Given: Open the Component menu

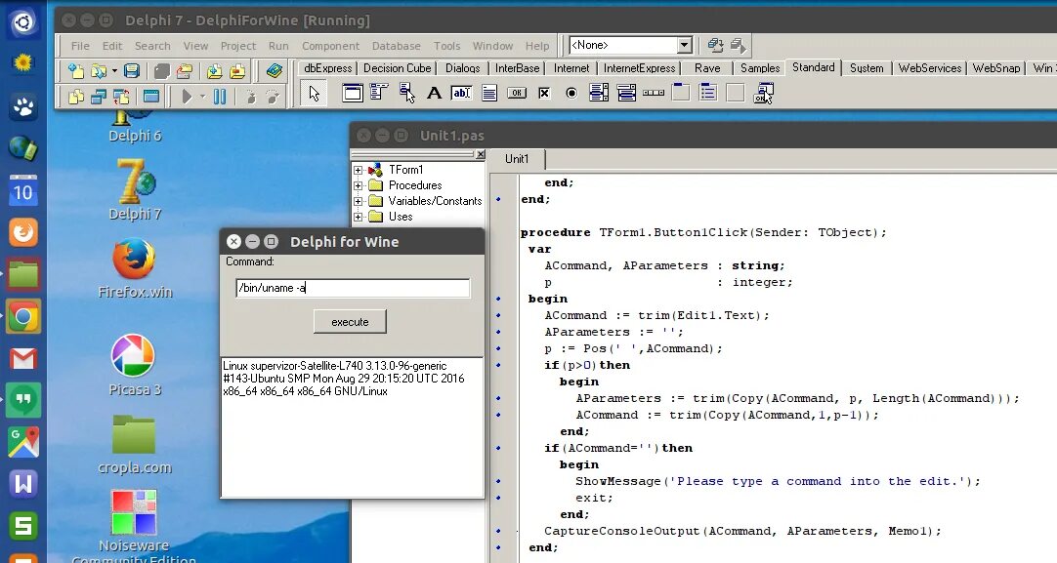Looking at the screenshot, I should [x=330, y=46].
